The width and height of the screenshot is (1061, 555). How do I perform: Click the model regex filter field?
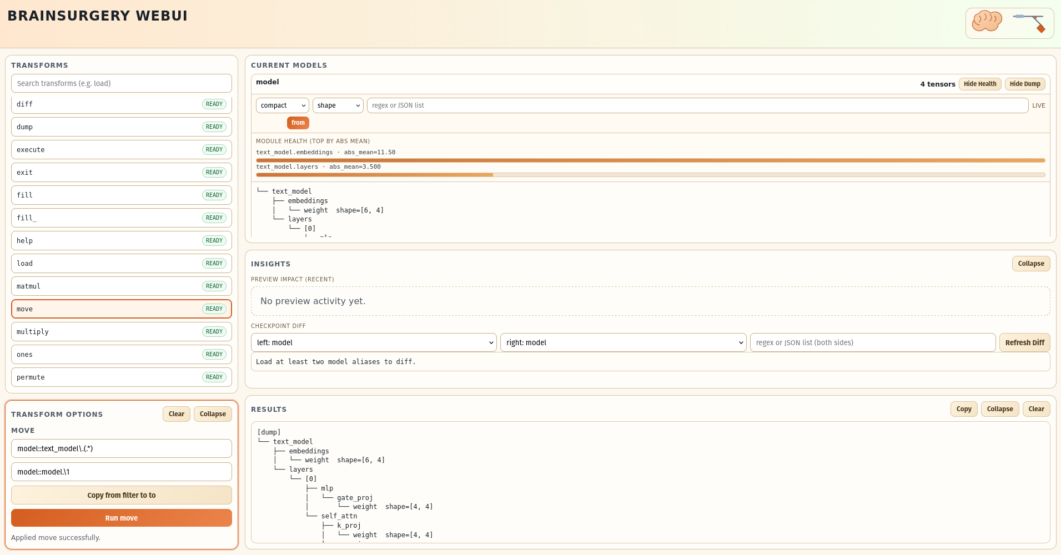697,105
